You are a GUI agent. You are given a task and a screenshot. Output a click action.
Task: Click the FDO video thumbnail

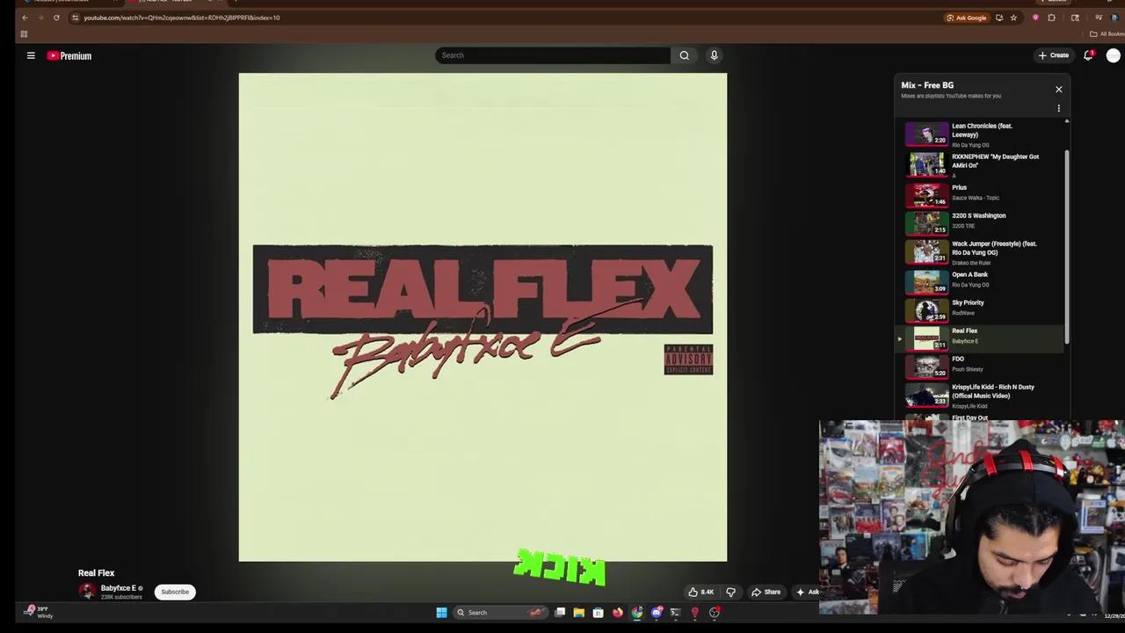pyautogui.click(x=926, y=366)
